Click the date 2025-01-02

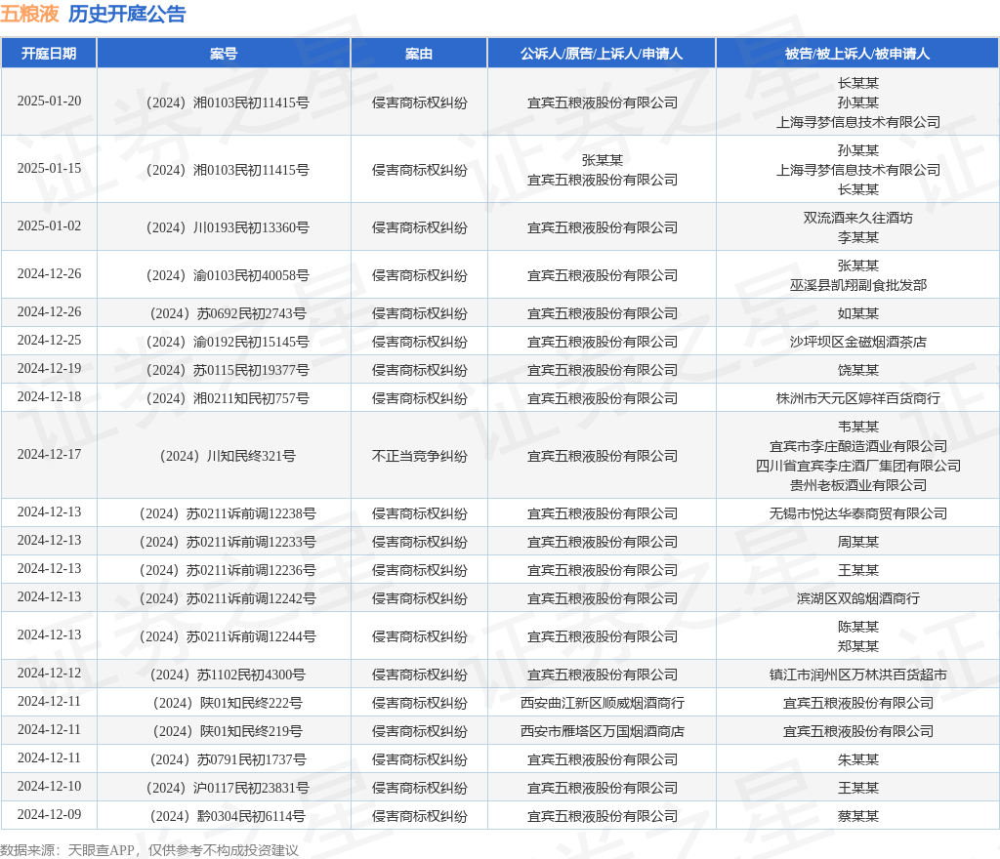pyautogui.click(x=49, y=226)
